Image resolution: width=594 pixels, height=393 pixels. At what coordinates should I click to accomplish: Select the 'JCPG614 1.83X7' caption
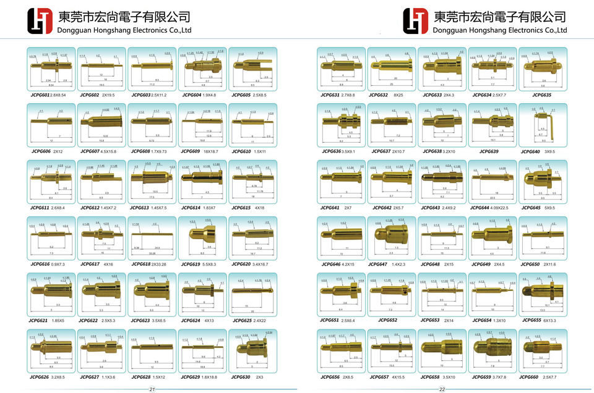tap(198, 208)
